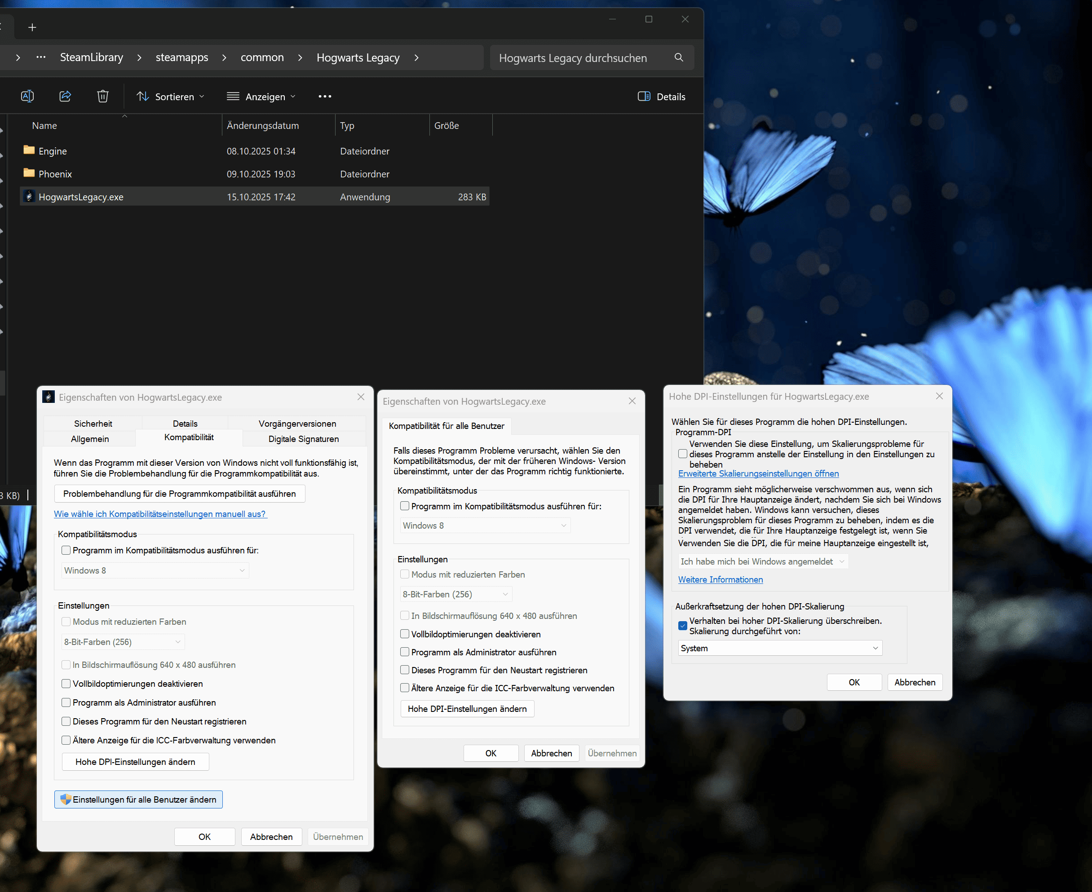1092x892 pixels.
Task: Click the Rename icon in the toolbar
Action: 27,96
